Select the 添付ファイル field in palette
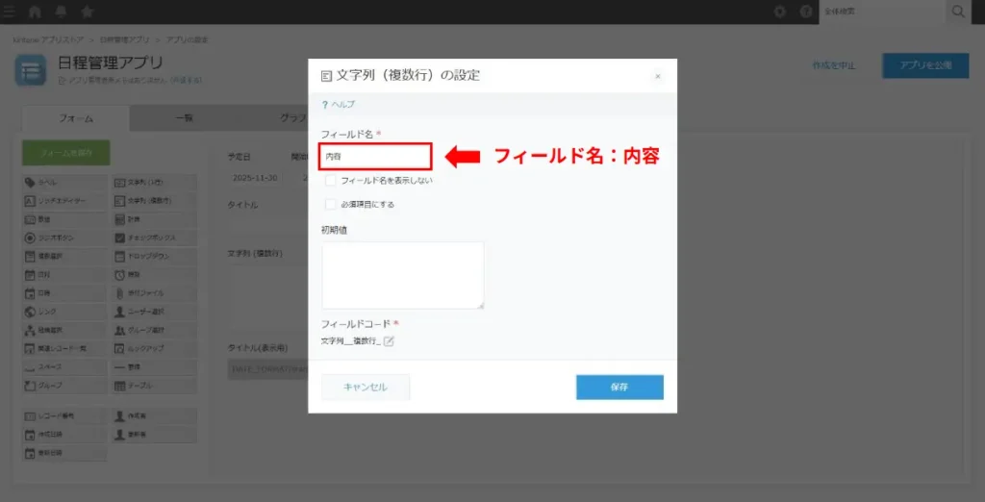The height and width of the screenshot is (502, 985). 155,292
